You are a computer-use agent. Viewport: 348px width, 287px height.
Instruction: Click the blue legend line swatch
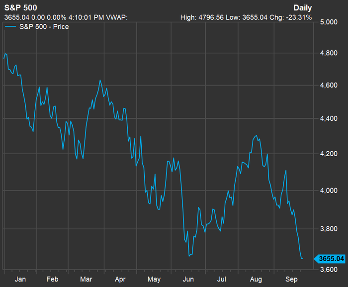(10, 27)
